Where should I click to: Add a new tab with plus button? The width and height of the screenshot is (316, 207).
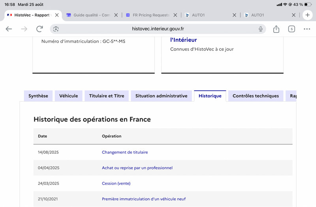(x=307, y=15)
